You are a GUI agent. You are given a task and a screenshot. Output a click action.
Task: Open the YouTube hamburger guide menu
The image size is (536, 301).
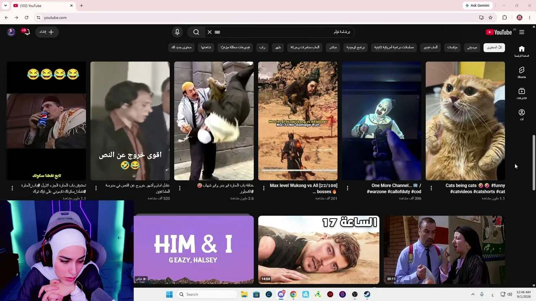[522, 32]
